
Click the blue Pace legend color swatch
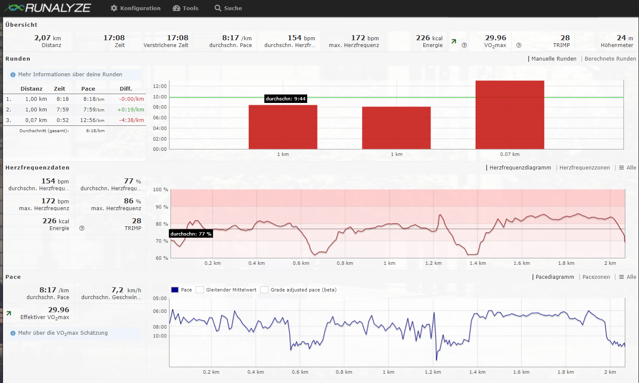pos(175,290)
